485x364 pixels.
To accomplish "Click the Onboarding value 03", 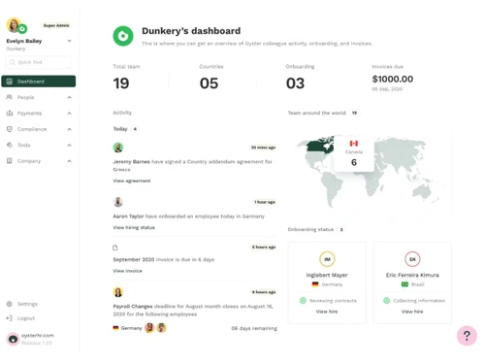I will click(x=295, y=83).
